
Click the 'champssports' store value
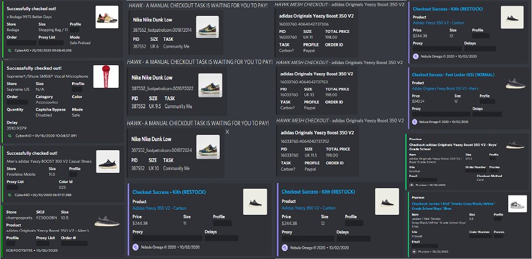[x=19, y=218]
